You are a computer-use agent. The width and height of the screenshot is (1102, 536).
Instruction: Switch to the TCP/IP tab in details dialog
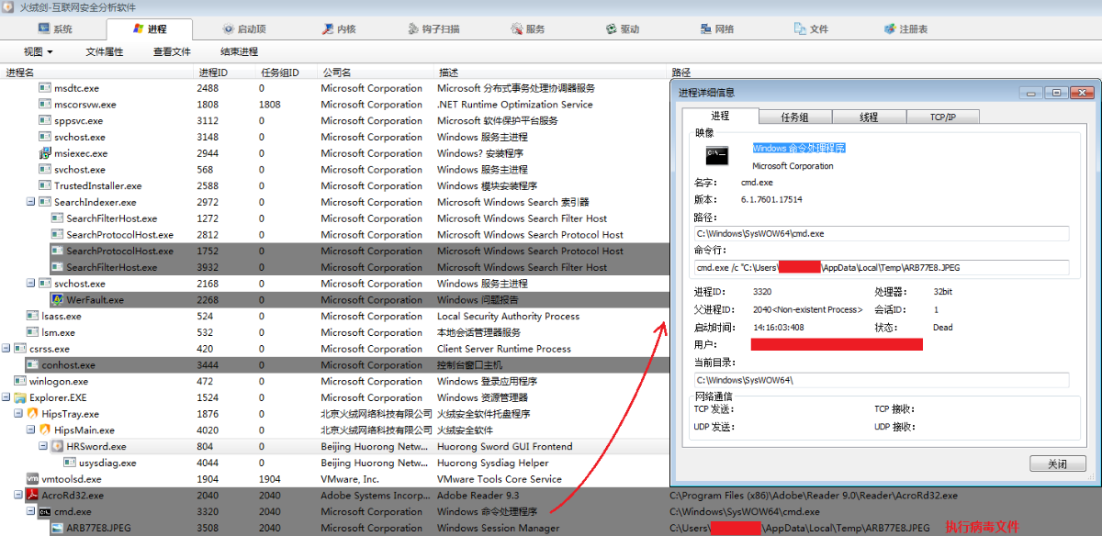pyautogui.click(x=943, y=117)
